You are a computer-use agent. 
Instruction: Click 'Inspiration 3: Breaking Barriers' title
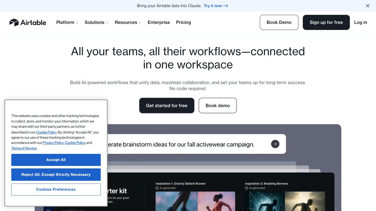[x=266, y=184]
